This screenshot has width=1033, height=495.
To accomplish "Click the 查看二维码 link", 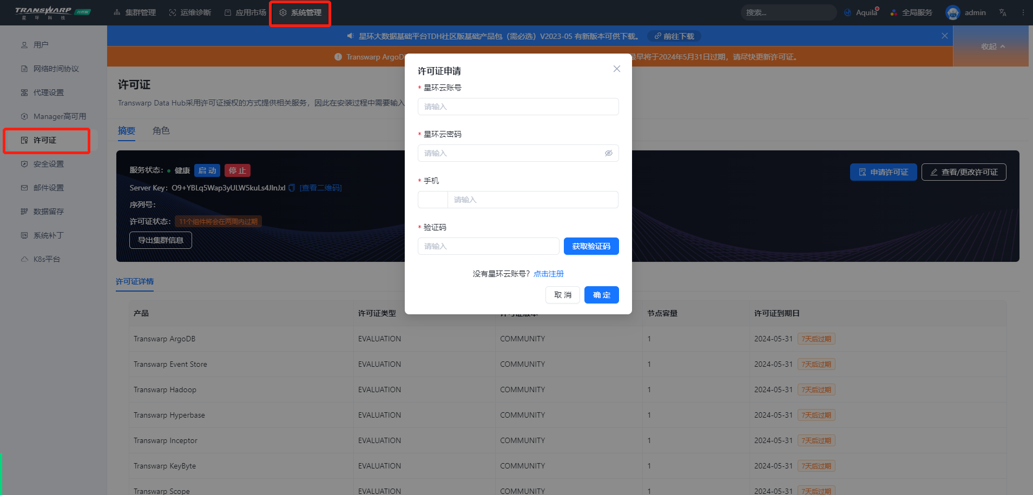I will (x=321, y=188).
